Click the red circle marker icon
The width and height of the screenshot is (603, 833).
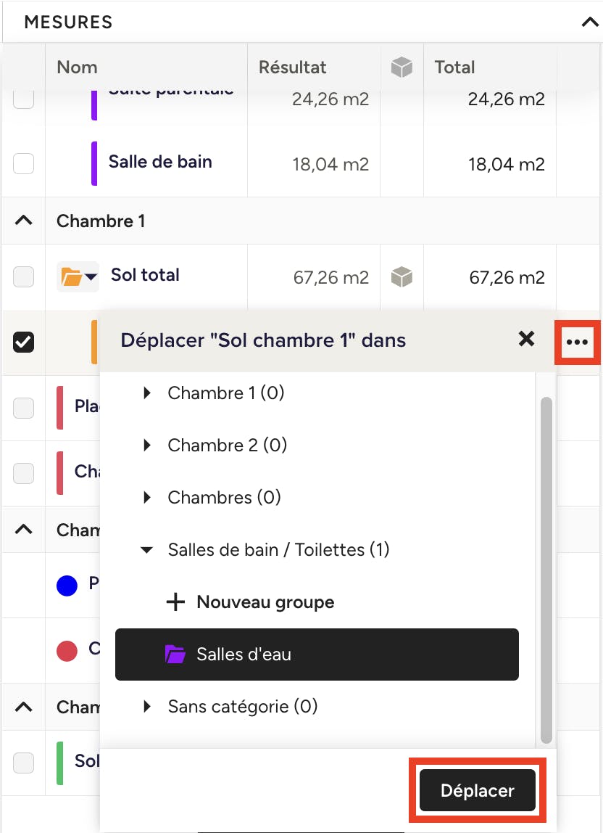click(67, 651)
